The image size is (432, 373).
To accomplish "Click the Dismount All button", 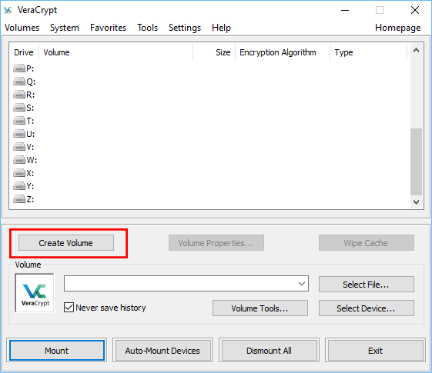I will point(270,351).
